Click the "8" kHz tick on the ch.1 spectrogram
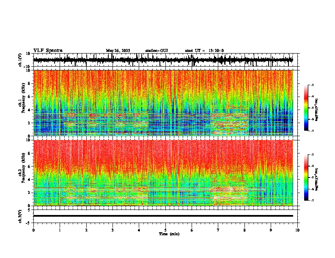 click(30, 83)
